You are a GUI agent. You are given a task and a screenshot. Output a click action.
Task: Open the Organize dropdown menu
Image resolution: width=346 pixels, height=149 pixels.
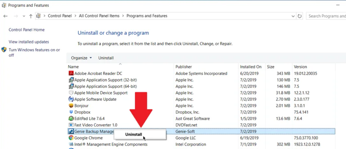point(81,58)
